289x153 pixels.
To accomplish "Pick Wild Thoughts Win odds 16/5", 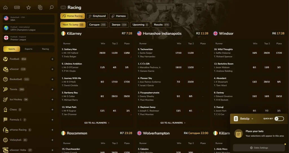I will click(x=255, y=53).
